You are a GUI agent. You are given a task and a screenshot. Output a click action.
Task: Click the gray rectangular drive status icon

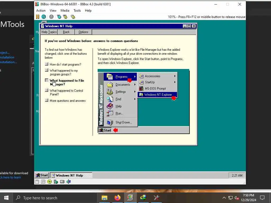point(62,181)
